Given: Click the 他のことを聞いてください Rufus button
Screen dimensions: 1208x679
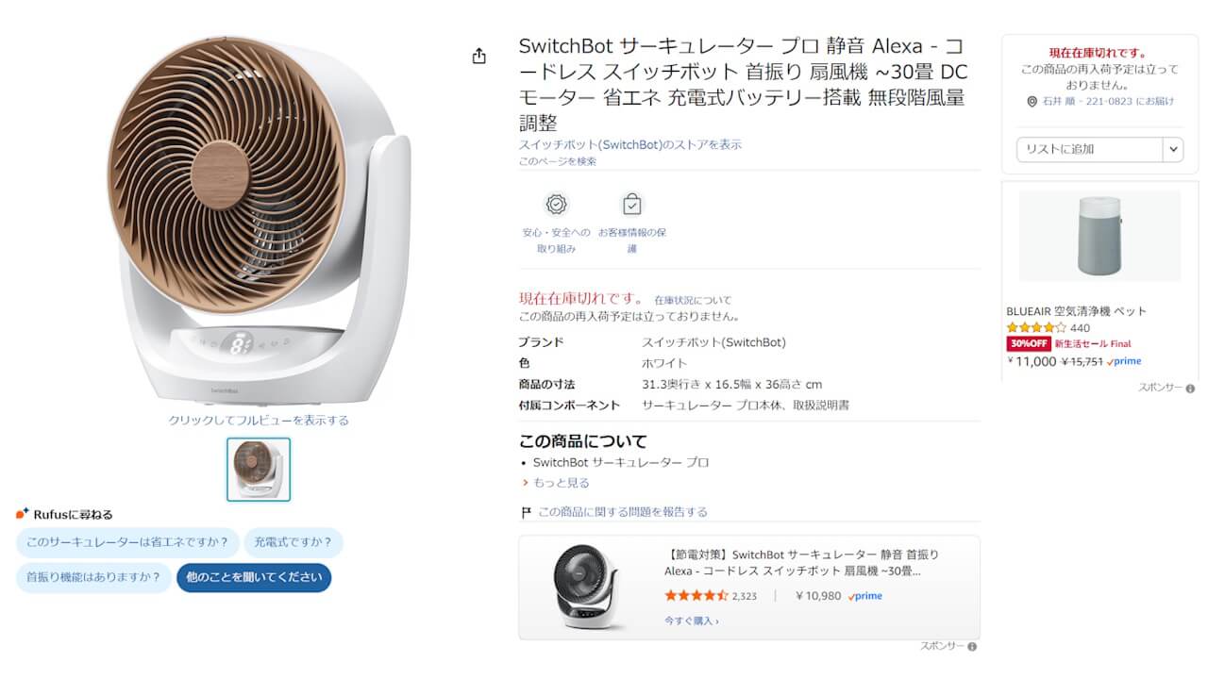Looking at the screenshot, I should coord(253,575).
